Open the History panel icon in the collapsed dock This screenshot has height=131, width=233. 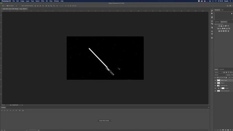212,11
